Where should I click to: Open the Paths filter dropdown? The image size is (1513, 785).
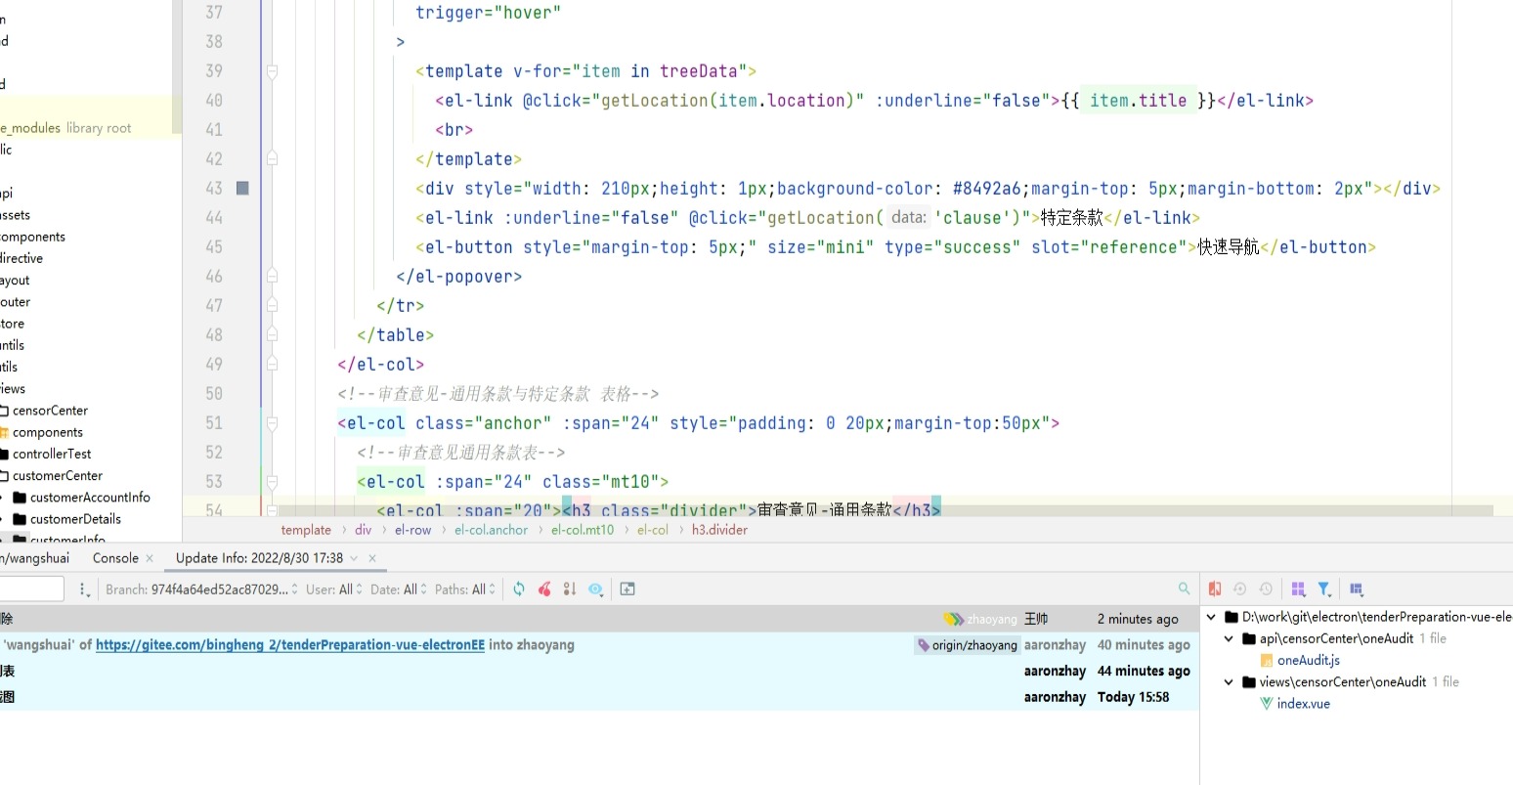click(x=465, y=589)
